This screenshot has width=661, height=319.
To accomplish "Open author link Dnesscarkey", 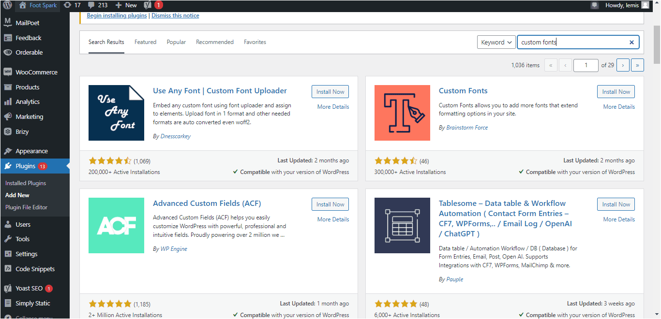I will (175, 136).
